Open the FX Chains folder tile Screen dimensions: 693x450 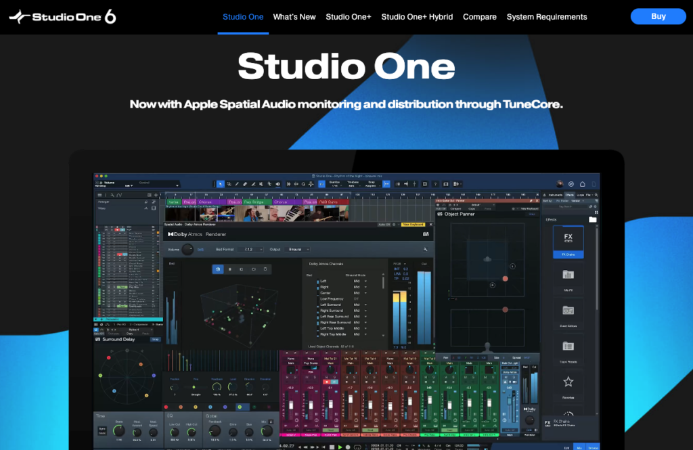click(568, 242)
